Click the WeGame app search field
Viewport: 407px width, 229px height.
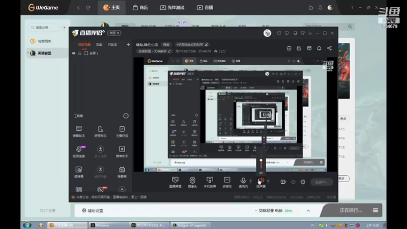43,27
